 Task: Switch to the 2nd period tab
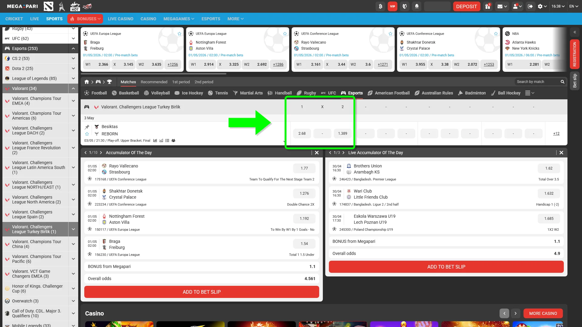click(x=204, y=82)
